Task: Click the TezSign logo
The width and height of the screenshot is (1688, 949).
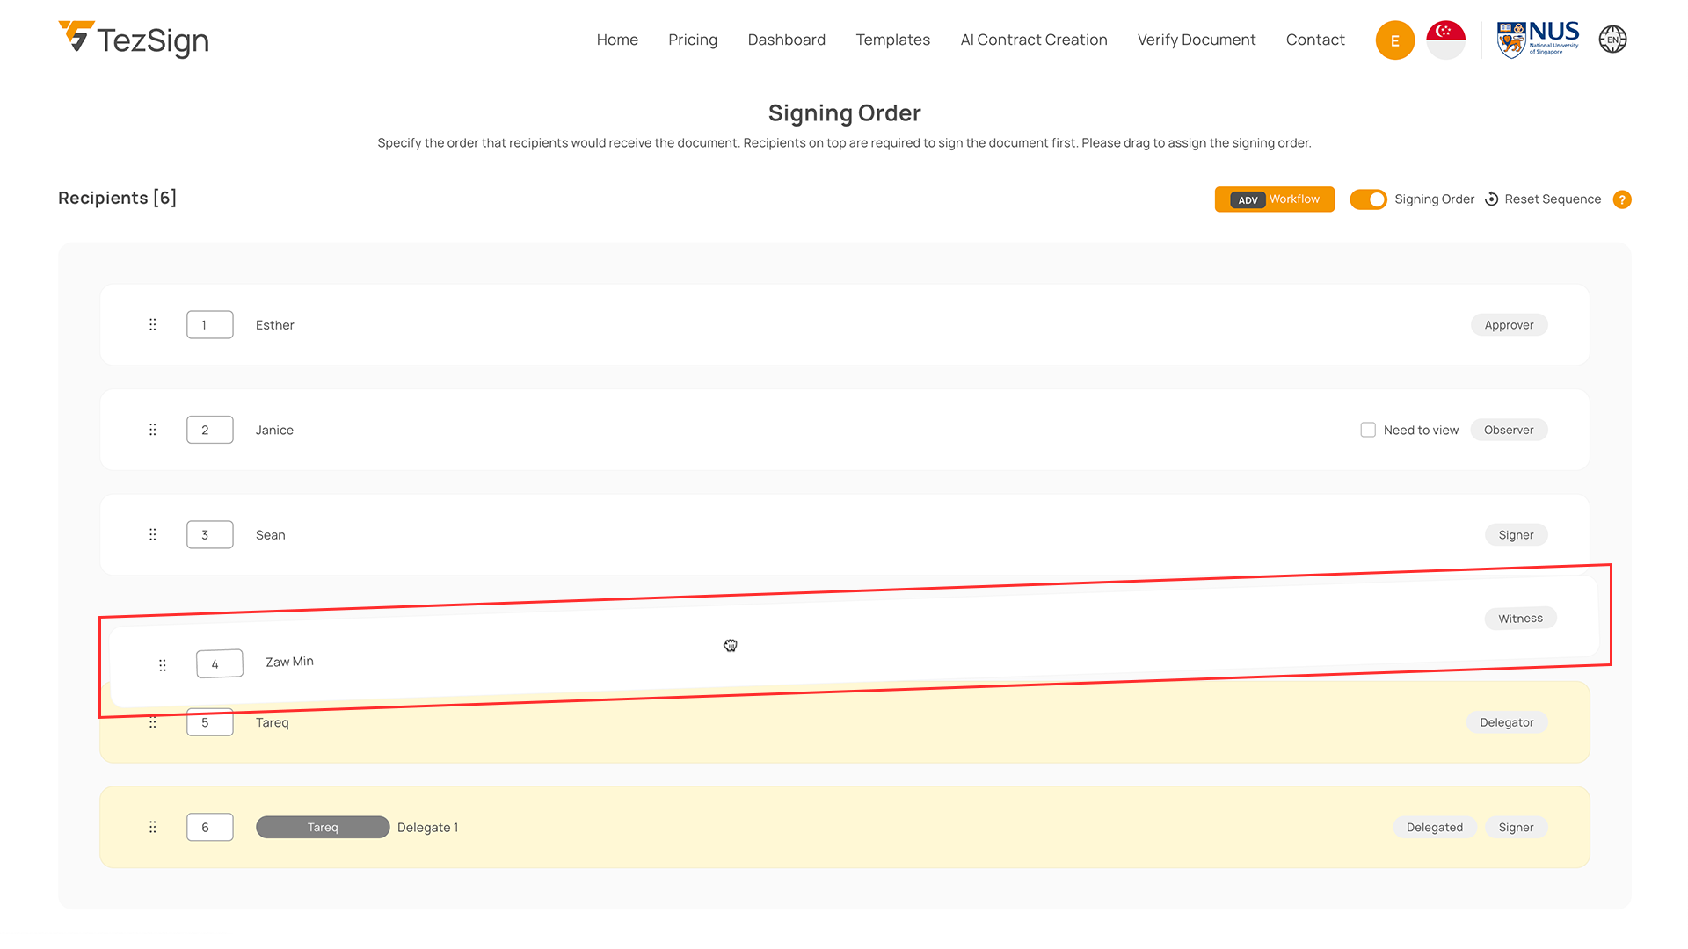Action: tap(134, 40)
